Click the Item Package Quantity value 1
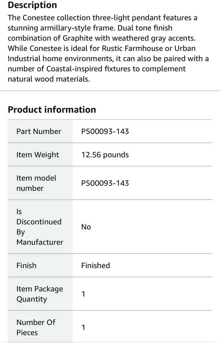The width and height of the screenshot is (220, 343). pyautogui.click(x=83, y=294)
